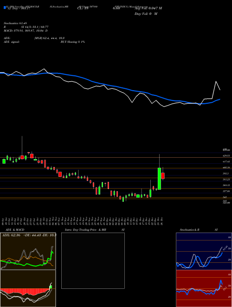Click the 'Stochastics & R' panel title
This screenshot has height=307, width=232.
tap(190, 230)
